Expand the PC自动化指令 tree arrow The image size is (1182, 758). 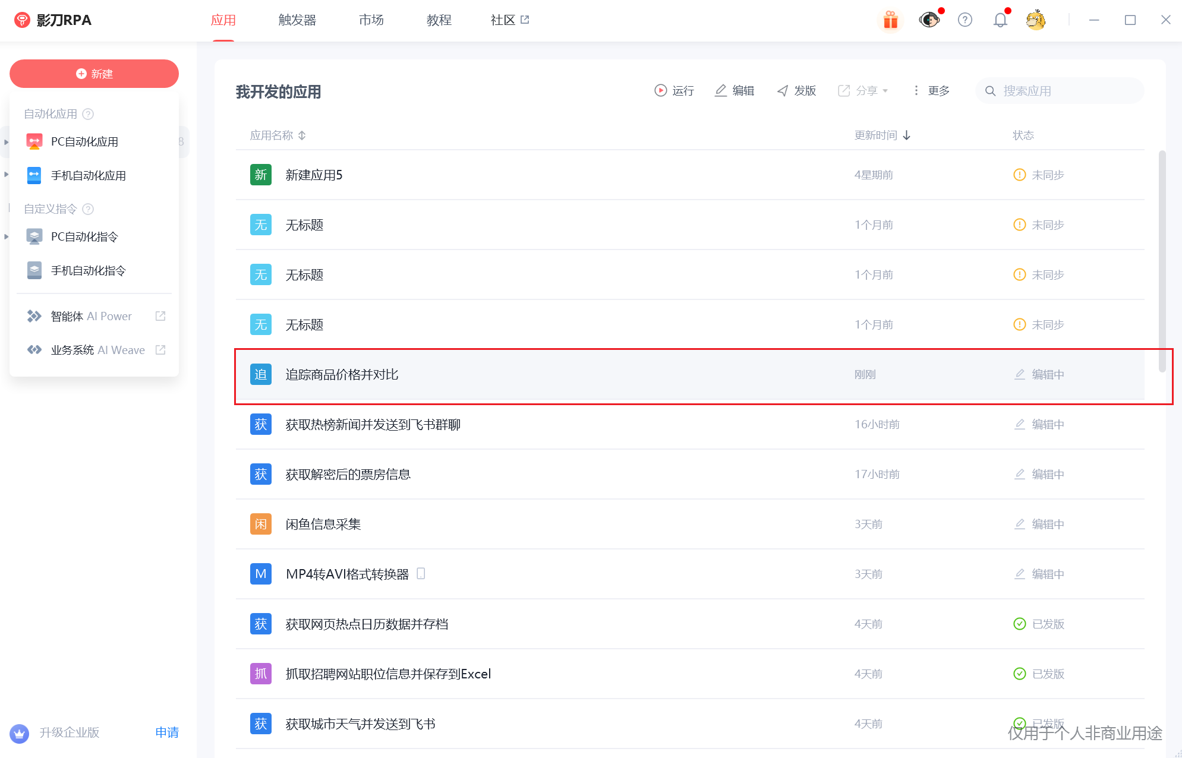click(x=7, y=237)
